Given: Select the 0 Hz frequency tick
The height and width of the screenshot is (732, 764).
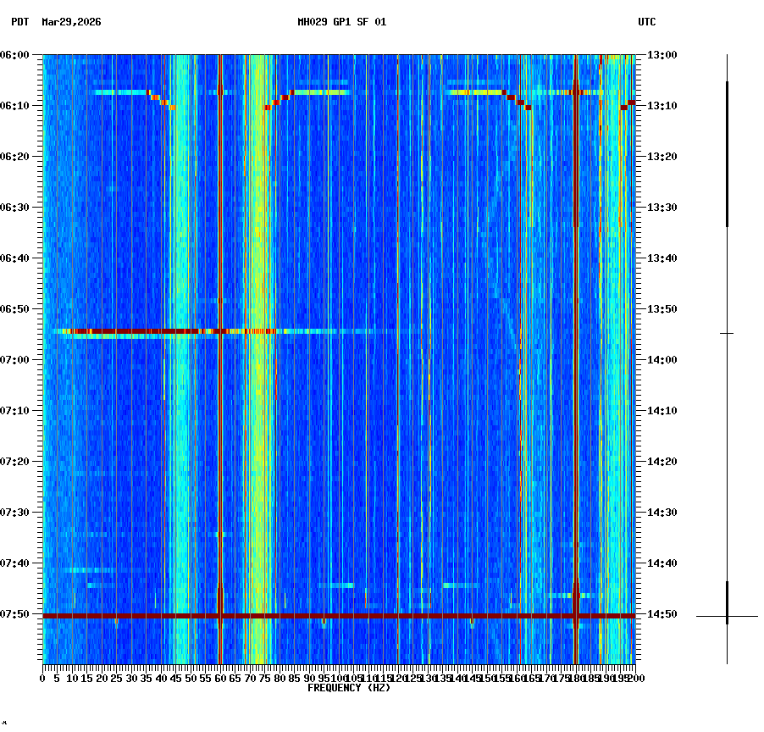Looking at the screenshot, I should click(x=41, y=678).
